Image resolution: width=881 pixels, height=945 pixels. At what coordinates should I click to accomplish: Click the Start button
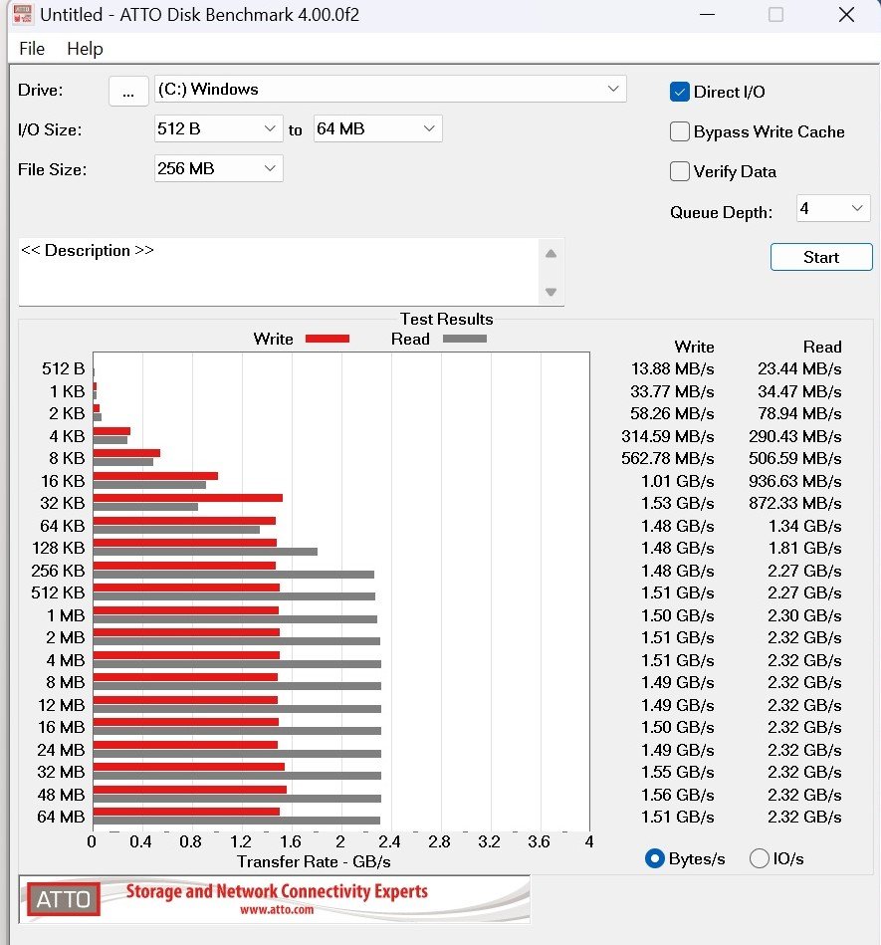pos(821,257)
